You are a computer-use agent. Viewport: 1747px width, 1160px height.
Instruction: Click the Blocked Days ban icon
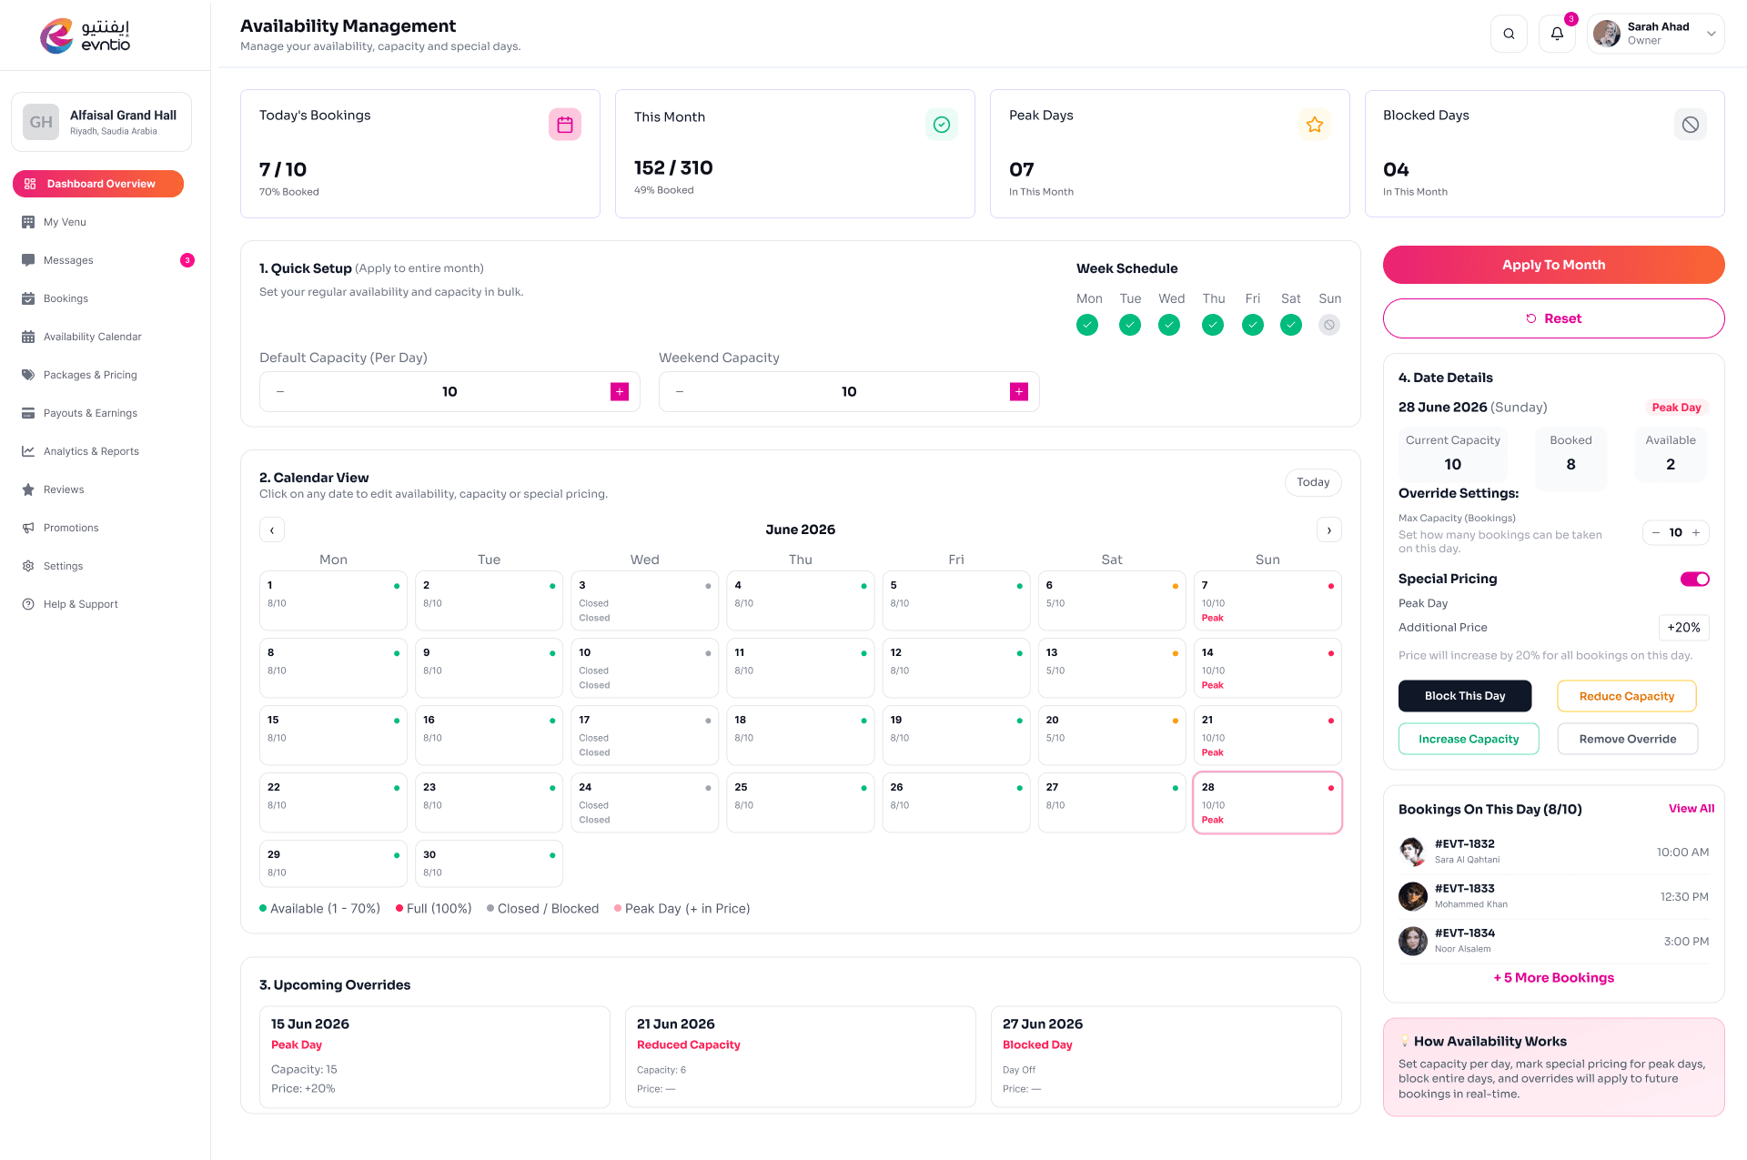(1690, 125)
